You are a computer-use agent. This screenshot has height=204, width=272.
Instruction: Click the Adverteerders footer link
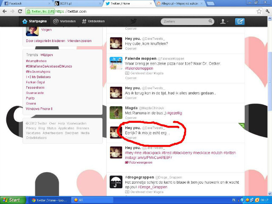click(53, 133)
